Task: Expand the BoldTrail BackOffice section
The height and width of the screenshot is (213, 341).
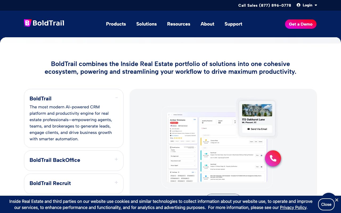Action: pyautogui.click(x=116, y=159)
